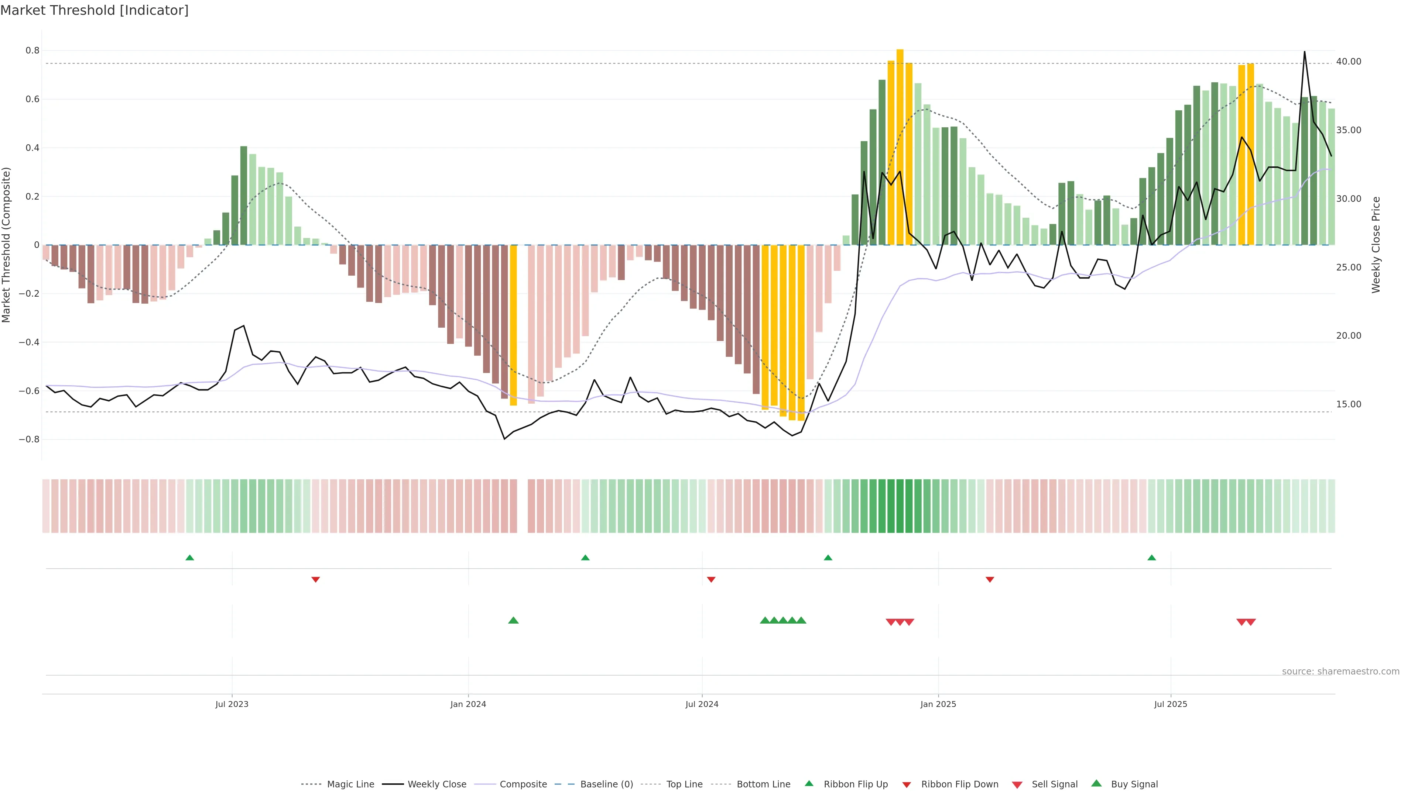Click the Weekly Close Price axis title
Image resolution: width=1418 pixels, height=797 pixels.
click(x=1376, y=245)
